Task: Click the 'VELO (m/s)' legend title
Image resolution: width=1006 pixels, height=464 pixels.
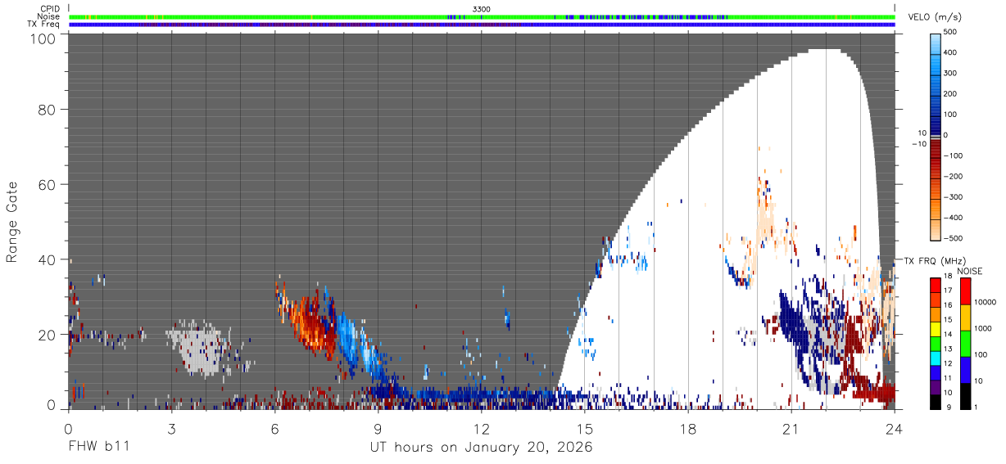Action: [x=936, y=18]
